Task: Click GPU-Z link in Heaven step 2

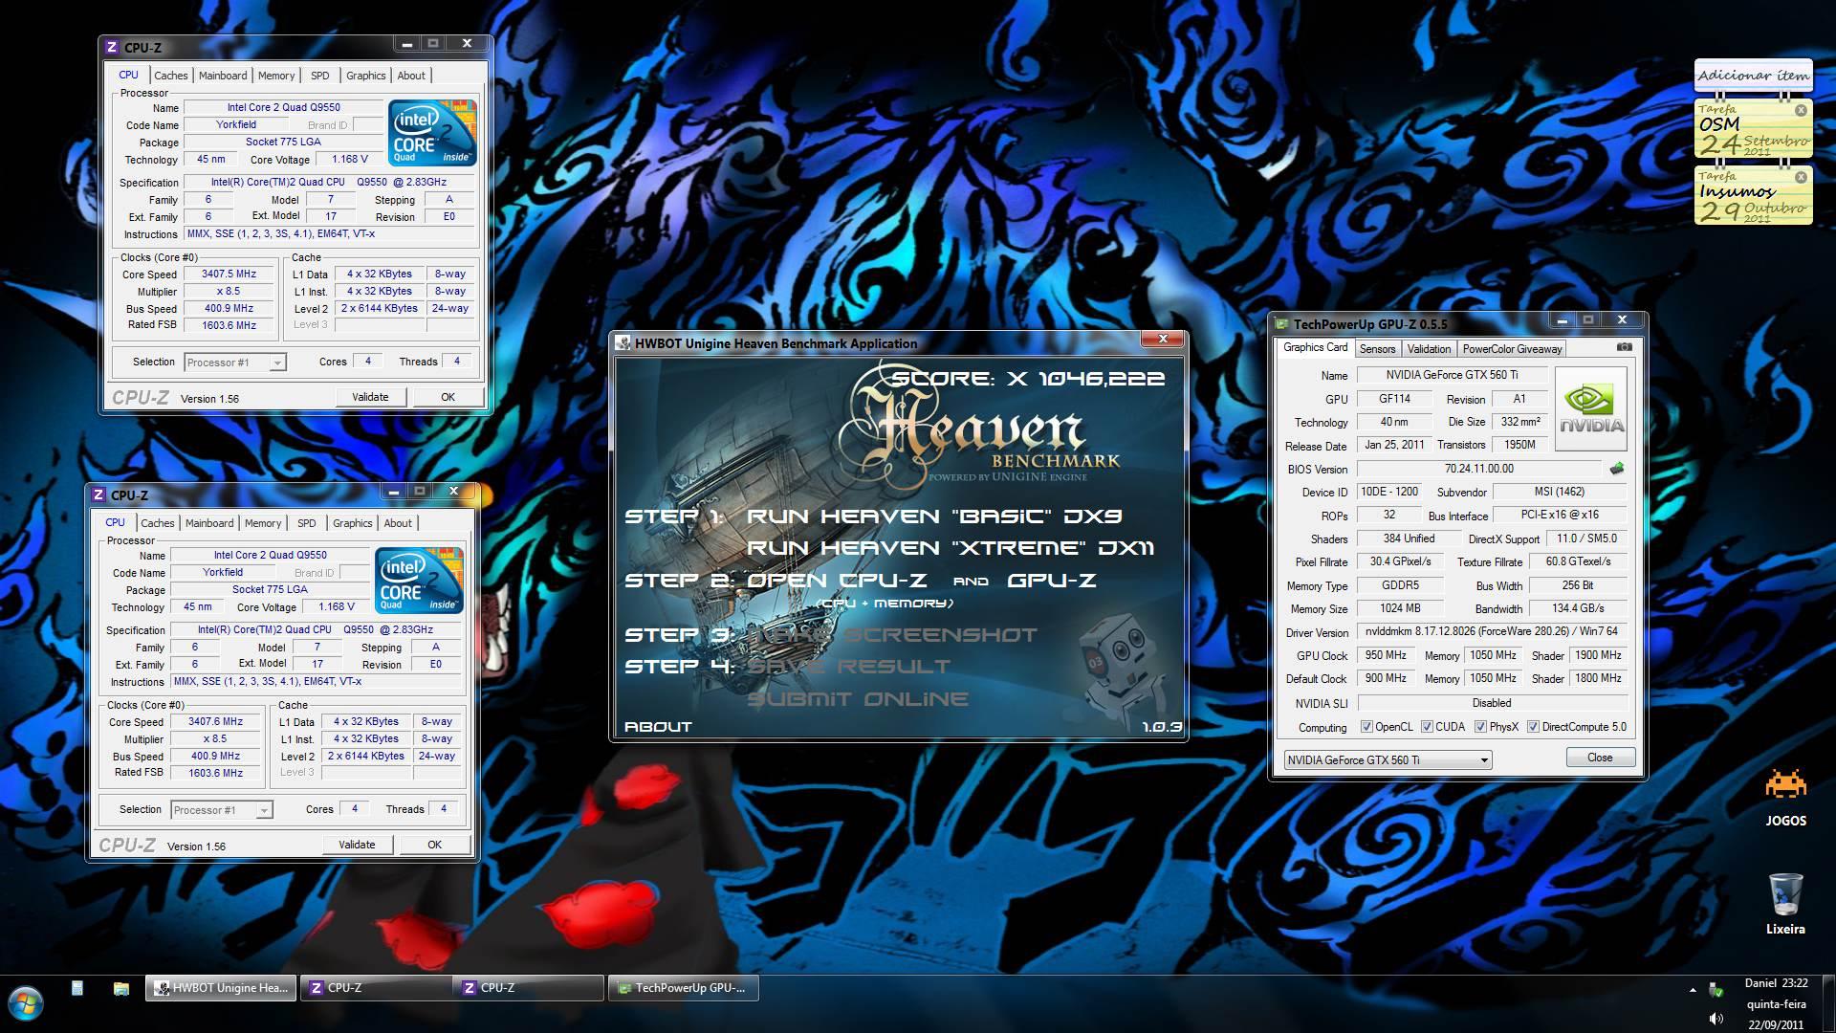Action: [x=1051, y=581]
